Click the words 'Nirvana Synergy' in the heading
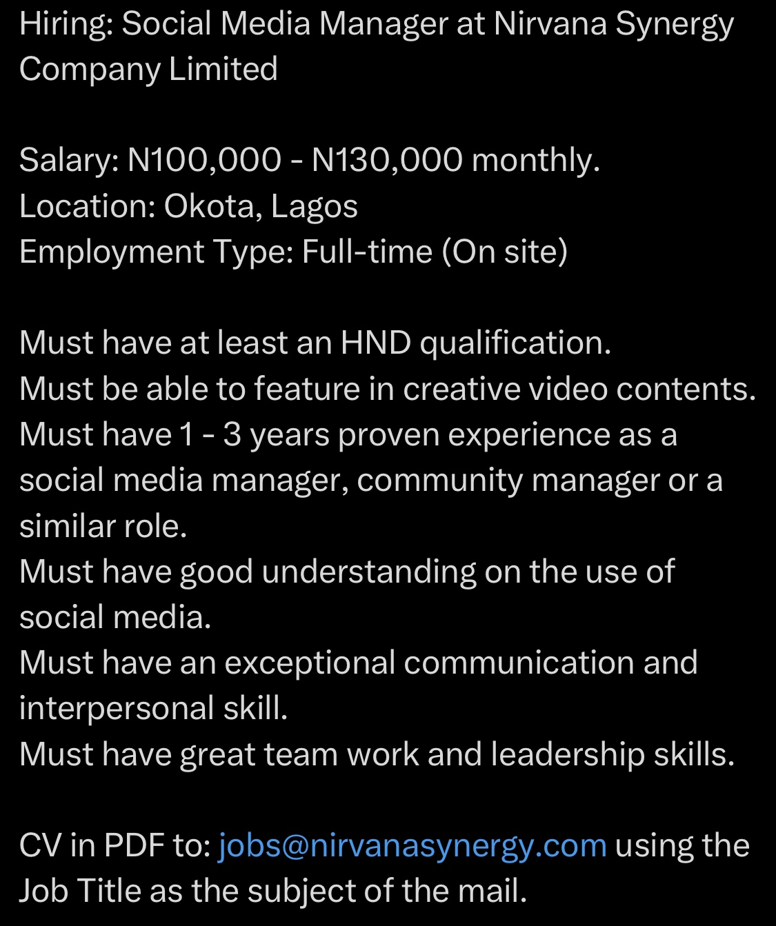 [x=614, y=24]
